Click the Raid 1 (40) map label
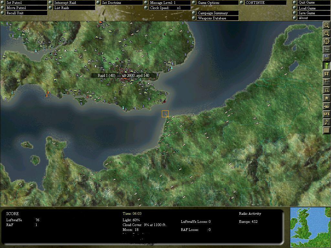The height and width of the screenshot is (248, 331). (x=123, y=76)
